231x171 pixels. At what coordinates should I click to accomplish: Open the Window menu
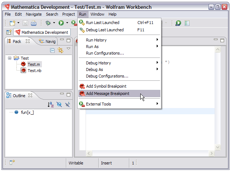pyautogui.click(x=97, y=14)
